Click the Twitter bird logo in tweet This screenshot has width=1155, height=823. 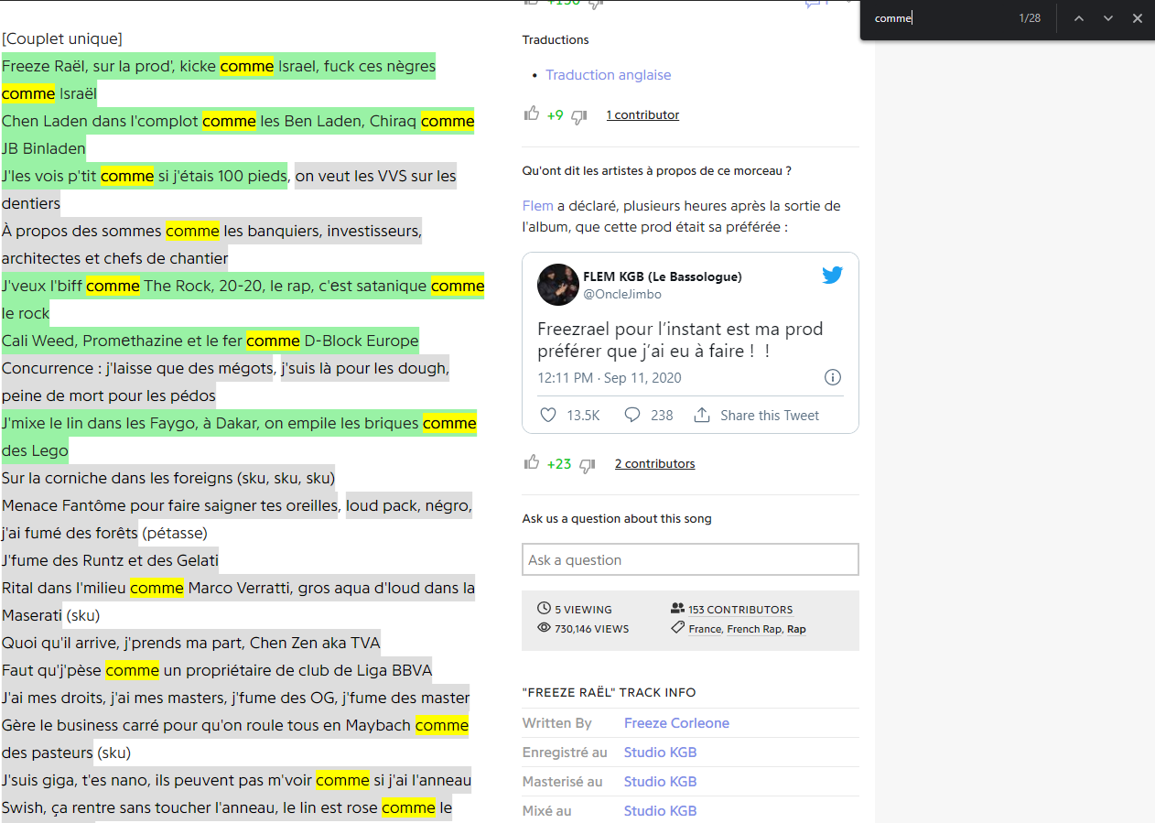pos(832,275)
